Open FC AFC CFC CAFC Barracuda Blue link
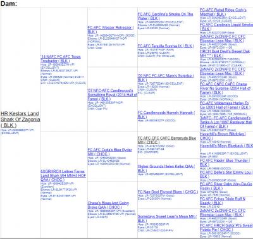 [x=167, y=140]
